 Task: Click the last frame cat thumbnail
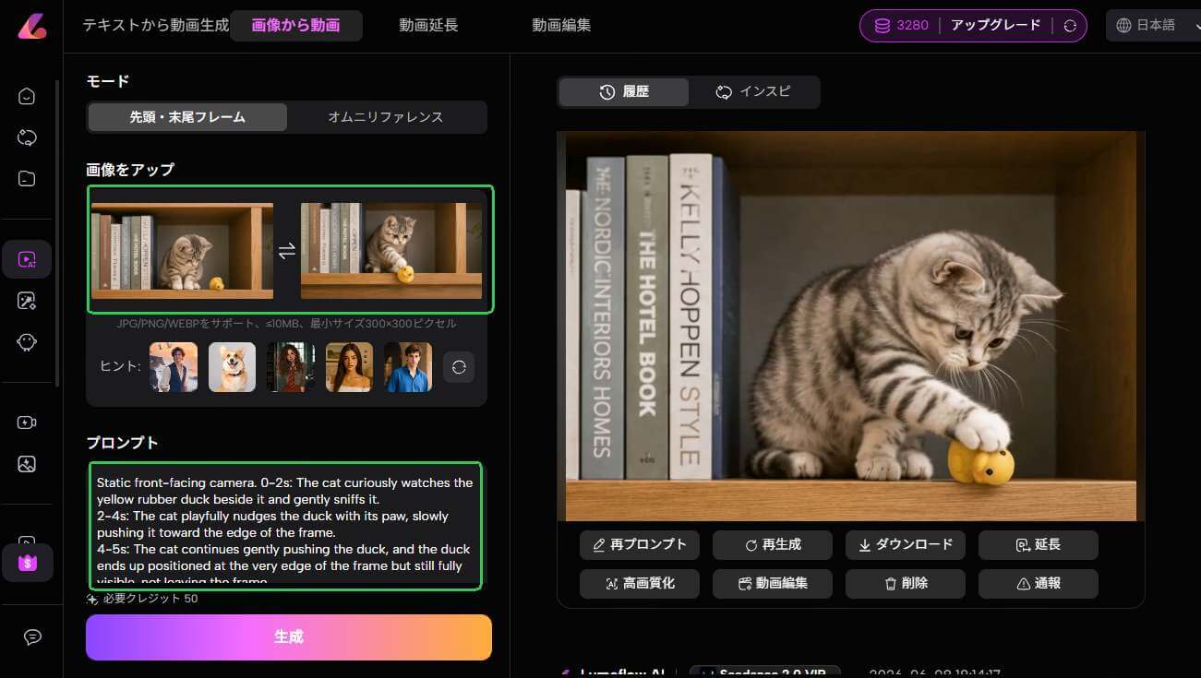pyautogui.click(x=391, y=250)
